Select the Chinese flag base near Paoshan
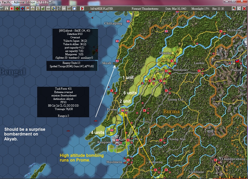 237,61
